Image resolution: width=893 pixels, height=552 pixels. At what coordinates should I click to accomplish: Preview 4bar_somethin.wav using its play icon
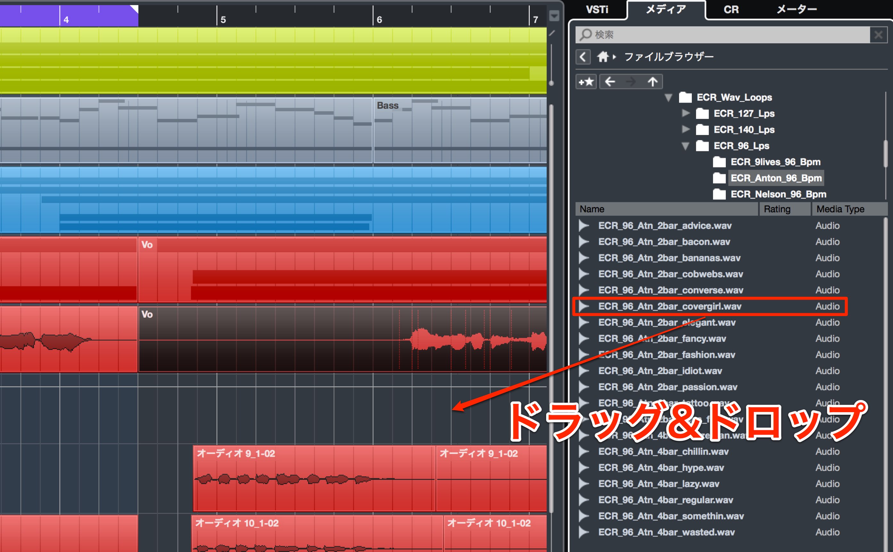point(584,516)
